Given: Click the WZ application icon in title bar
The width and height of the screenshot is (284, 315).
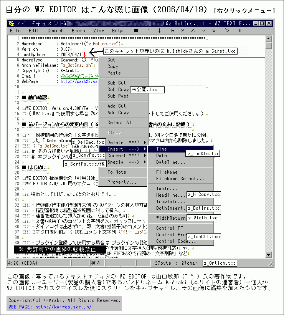Looking at the screenshot, I should point(11,23).
